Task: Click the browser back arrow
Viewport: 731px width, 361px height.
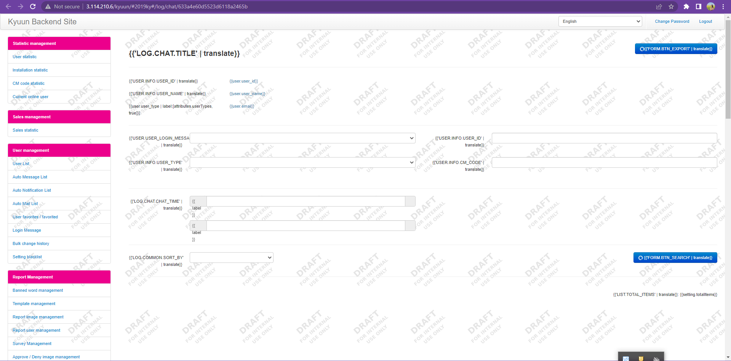Action: 8,6
